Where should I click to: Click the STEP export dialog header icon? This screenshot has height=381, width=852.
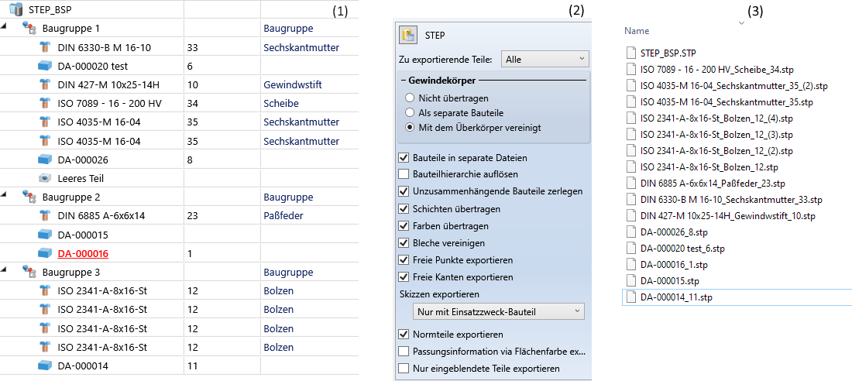click(x=408, y=35)
